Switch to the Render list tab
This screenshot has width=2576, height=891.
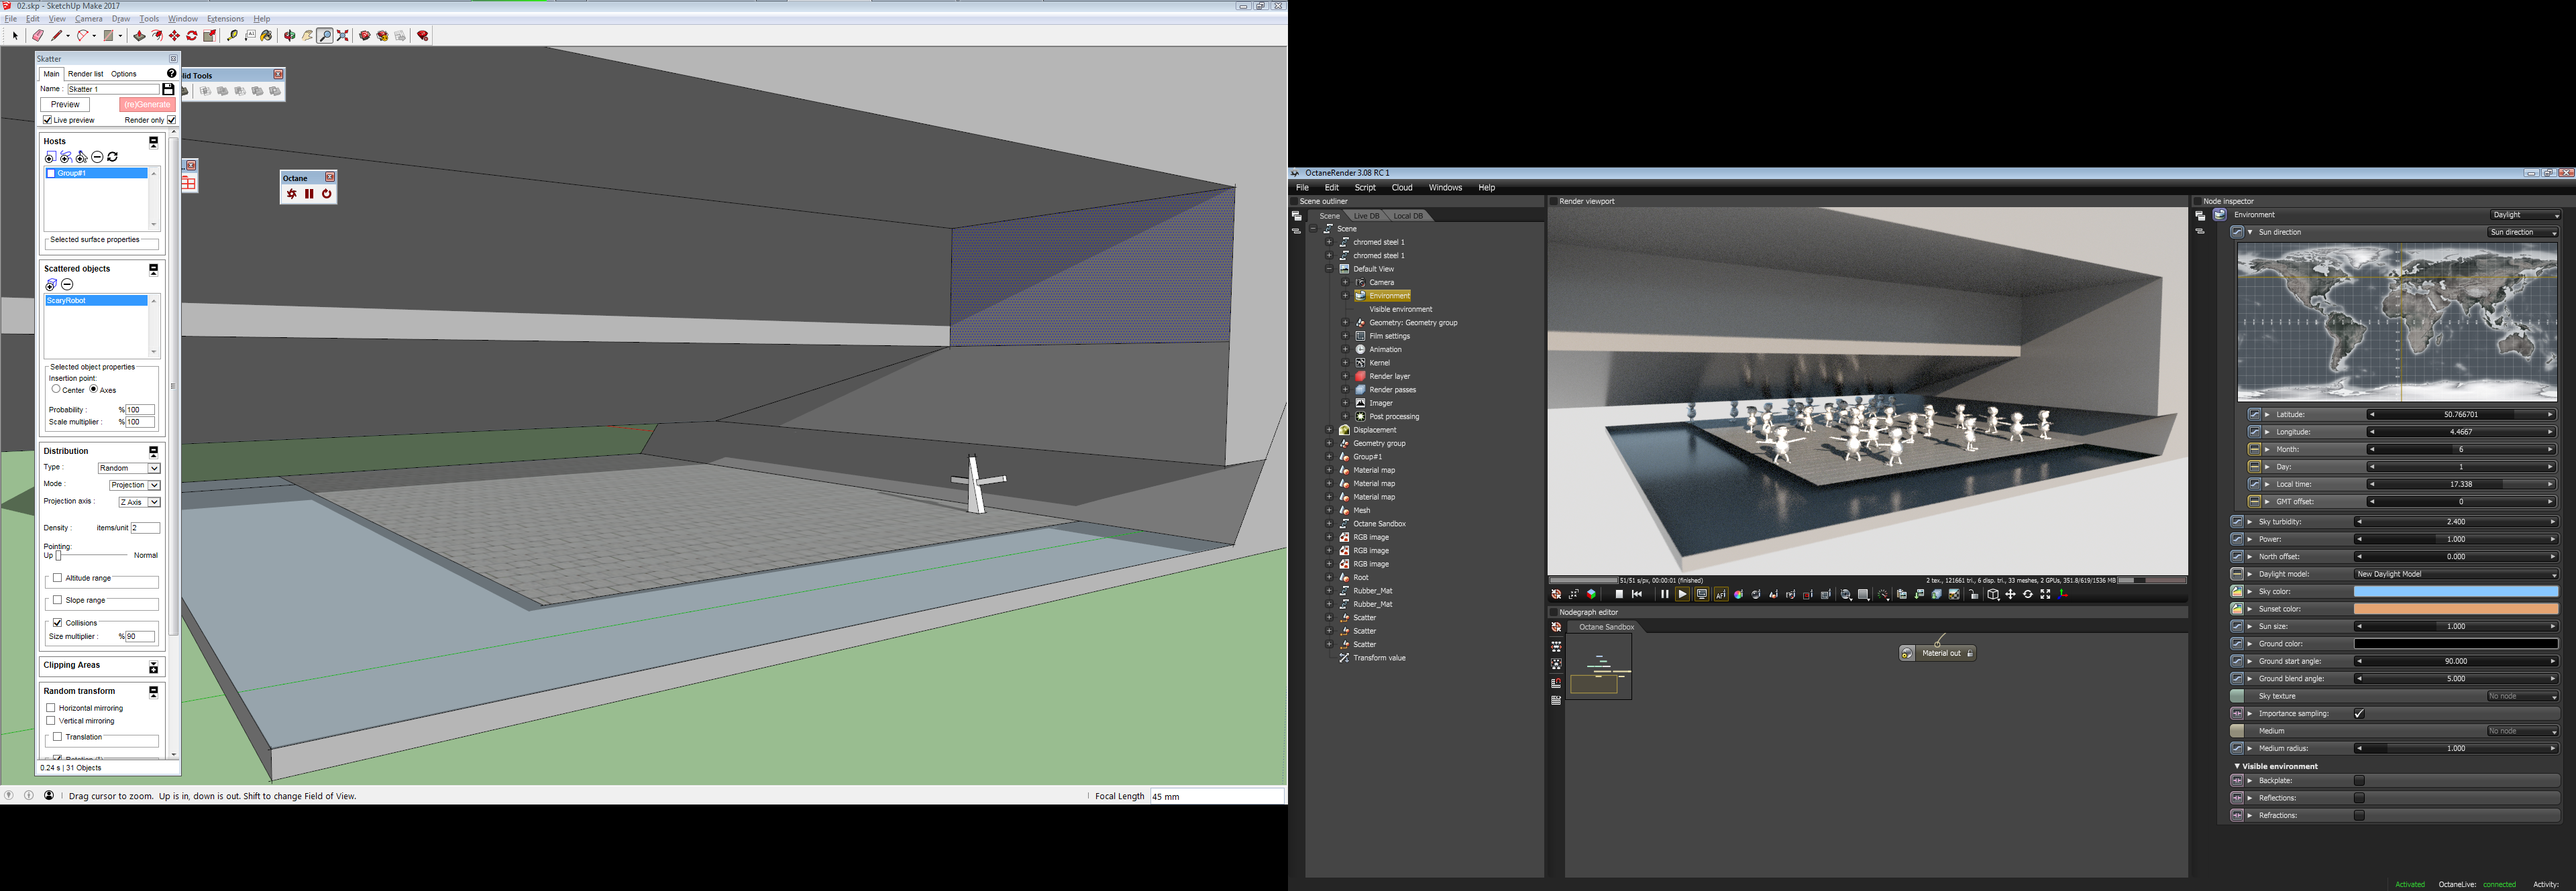tap(85, 74)
